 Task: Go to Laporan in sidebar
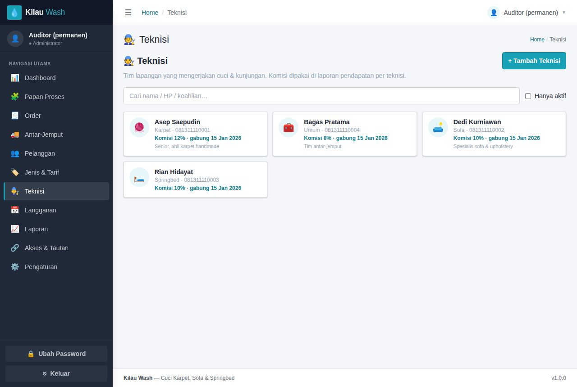[56, 229]
